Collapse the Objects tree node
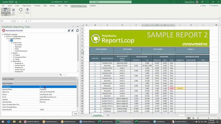Screen dimensions: 221x124 click(11, 53)
